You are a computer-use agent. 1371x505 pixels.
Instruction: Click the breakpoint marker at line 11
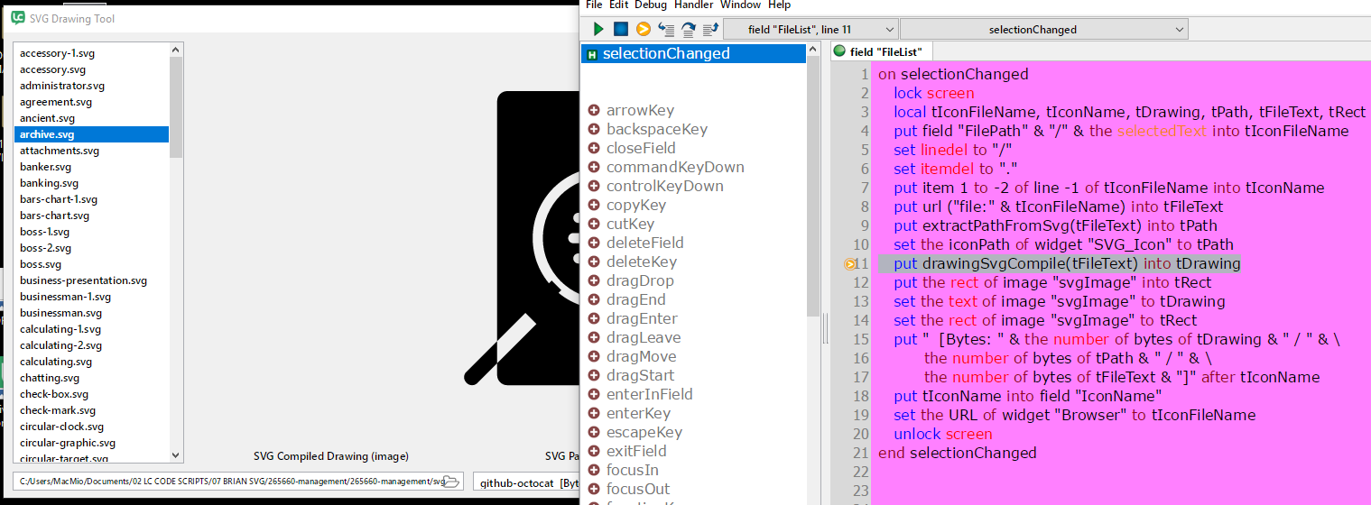pos(850,264)
